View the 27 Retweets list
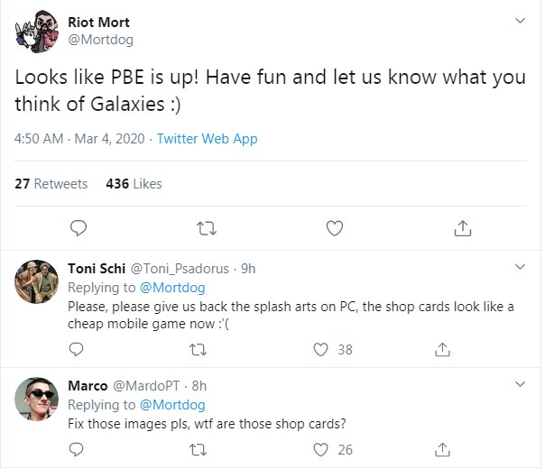Image resolution: width=545 pixels, height=469 pixels. (51, 184)
